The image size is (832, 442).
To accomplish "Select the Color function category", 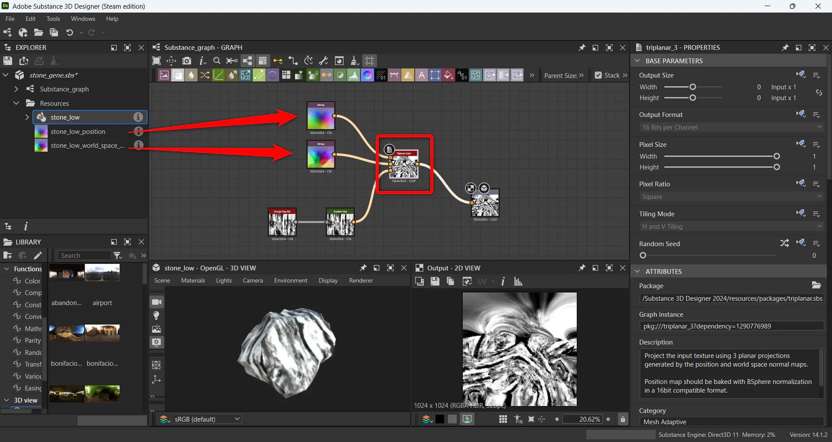I will click(32, 281).
